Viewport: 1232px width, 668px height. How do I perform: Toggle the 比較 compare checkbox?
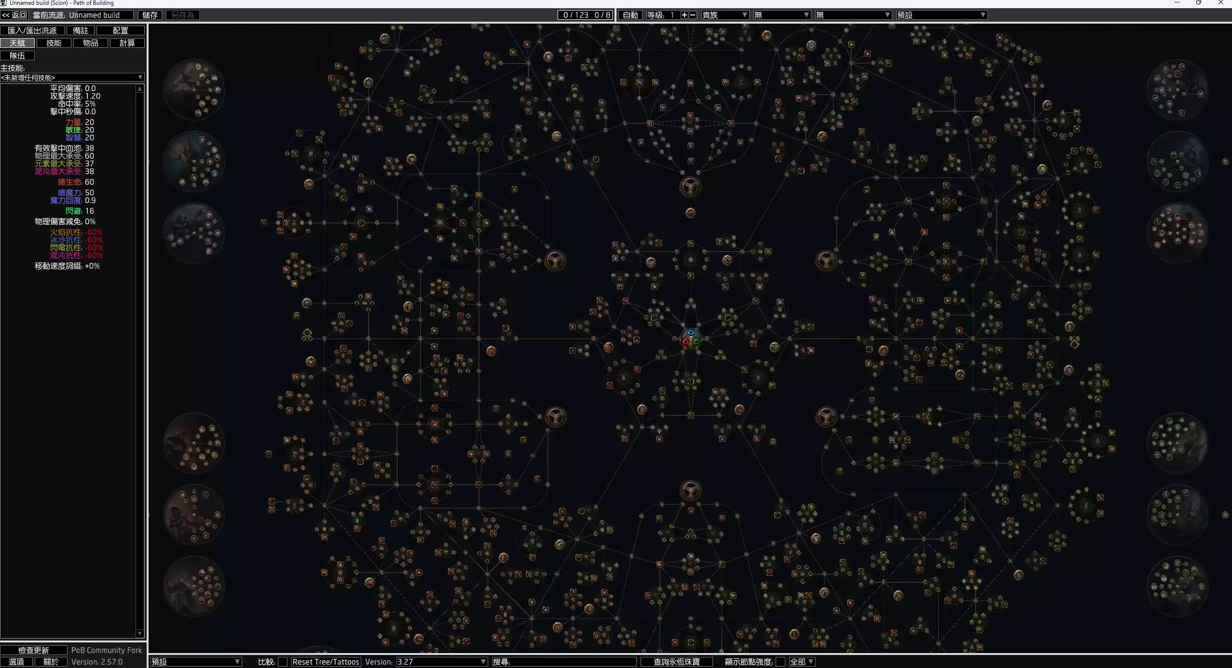tap(283, 662)
